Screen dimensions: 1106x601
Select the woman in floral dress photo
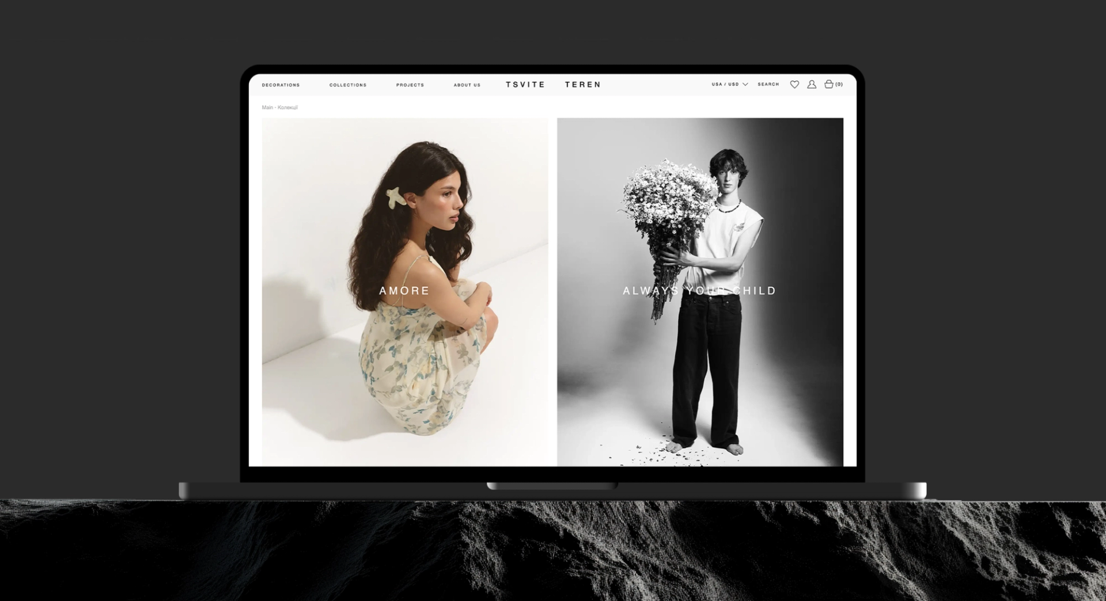coord(405,292)
